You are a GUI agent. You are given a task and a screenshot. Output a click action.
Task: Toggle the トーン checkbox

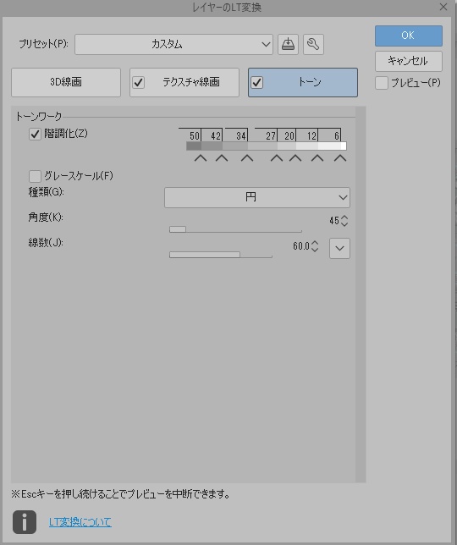[256, 82]
